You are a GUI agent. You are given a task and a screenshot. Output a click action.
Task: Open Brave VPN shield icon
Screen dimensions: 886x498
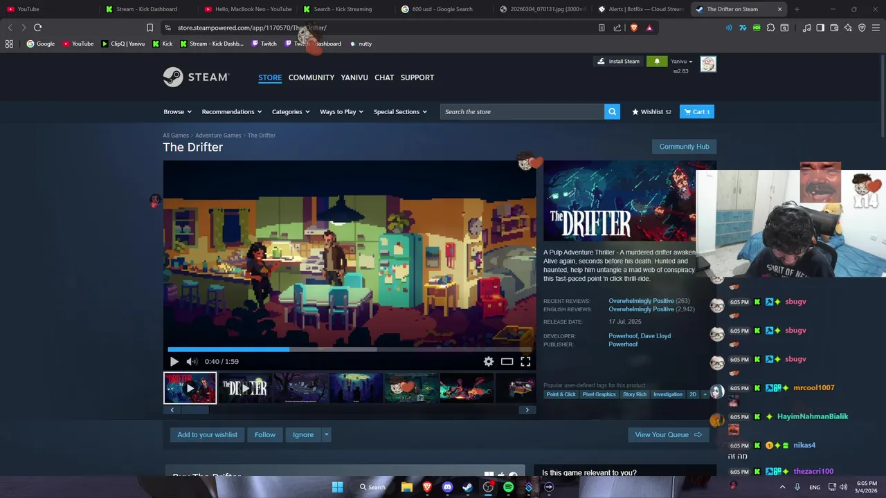862,28
